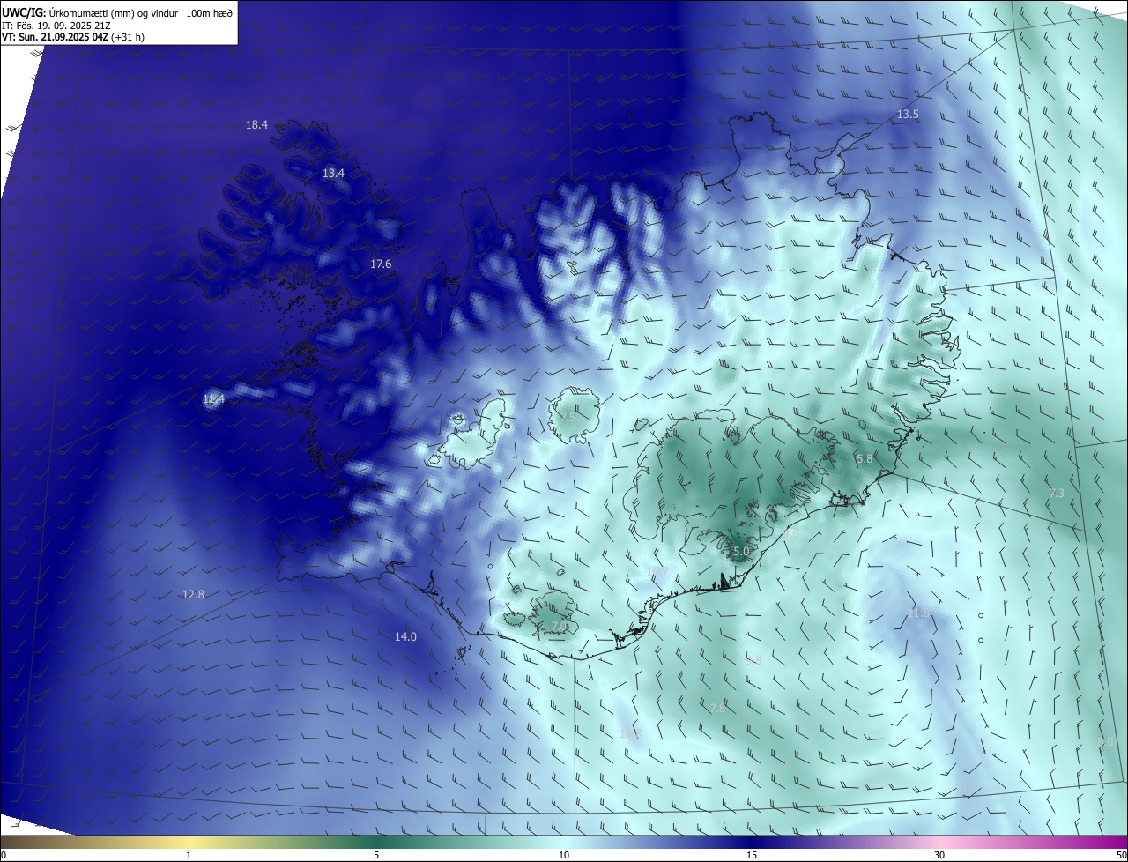Click the 11.4 value near the west peninsula
The image size is (1128, 862).
tap(213, 399)
